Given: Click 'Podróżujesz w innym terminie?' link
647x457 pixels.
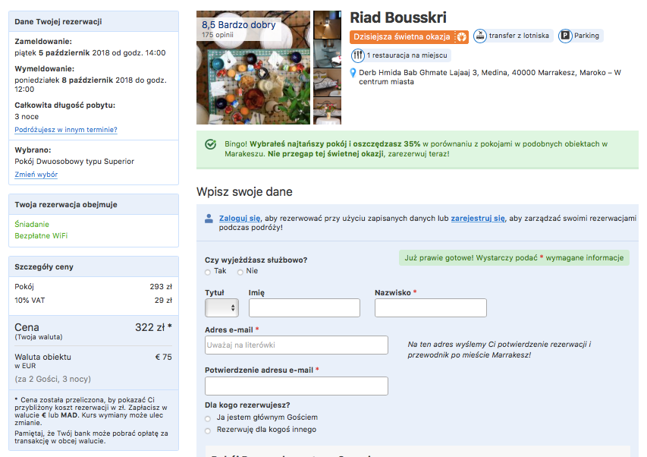Looking at the screenshot, I should (66, 130).
